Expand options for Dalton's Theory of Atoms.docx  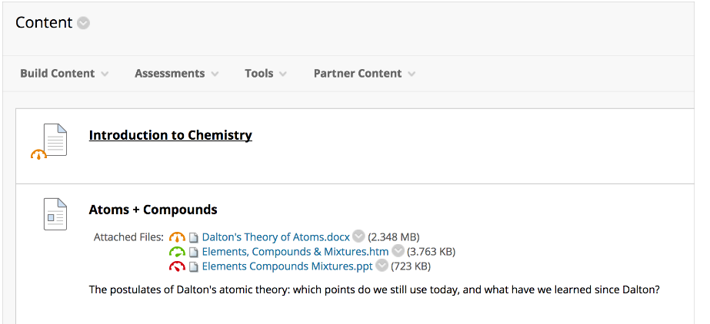point(358,236)
